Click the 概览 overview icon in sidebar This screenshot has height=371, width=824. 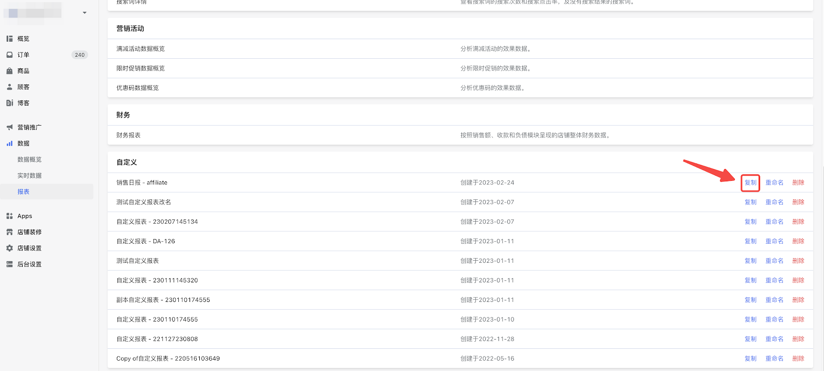click(9, 39)
